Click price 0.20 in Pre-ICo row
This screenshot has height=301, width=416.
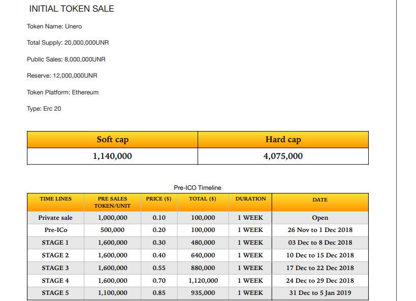tap(159, 230)
